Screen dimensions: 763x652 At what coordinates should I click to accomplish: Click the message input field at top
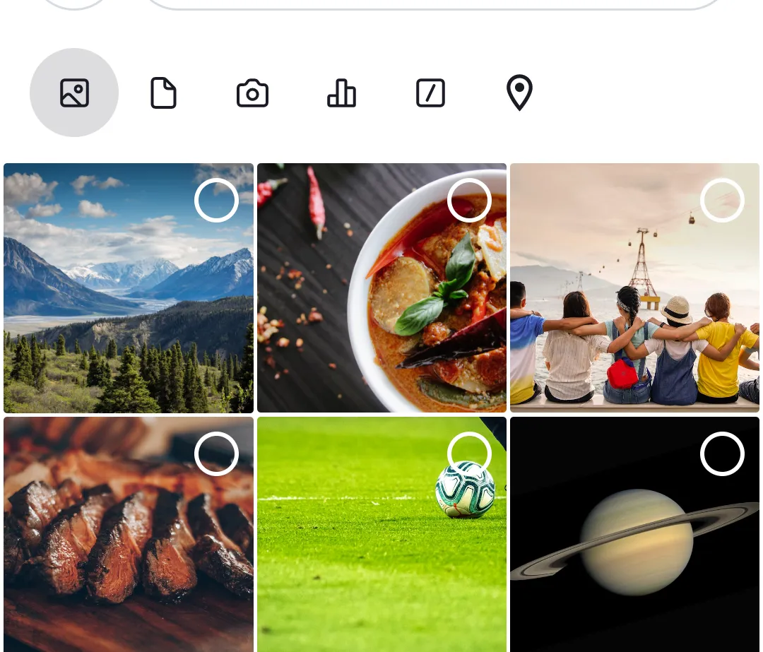(434, 4)
